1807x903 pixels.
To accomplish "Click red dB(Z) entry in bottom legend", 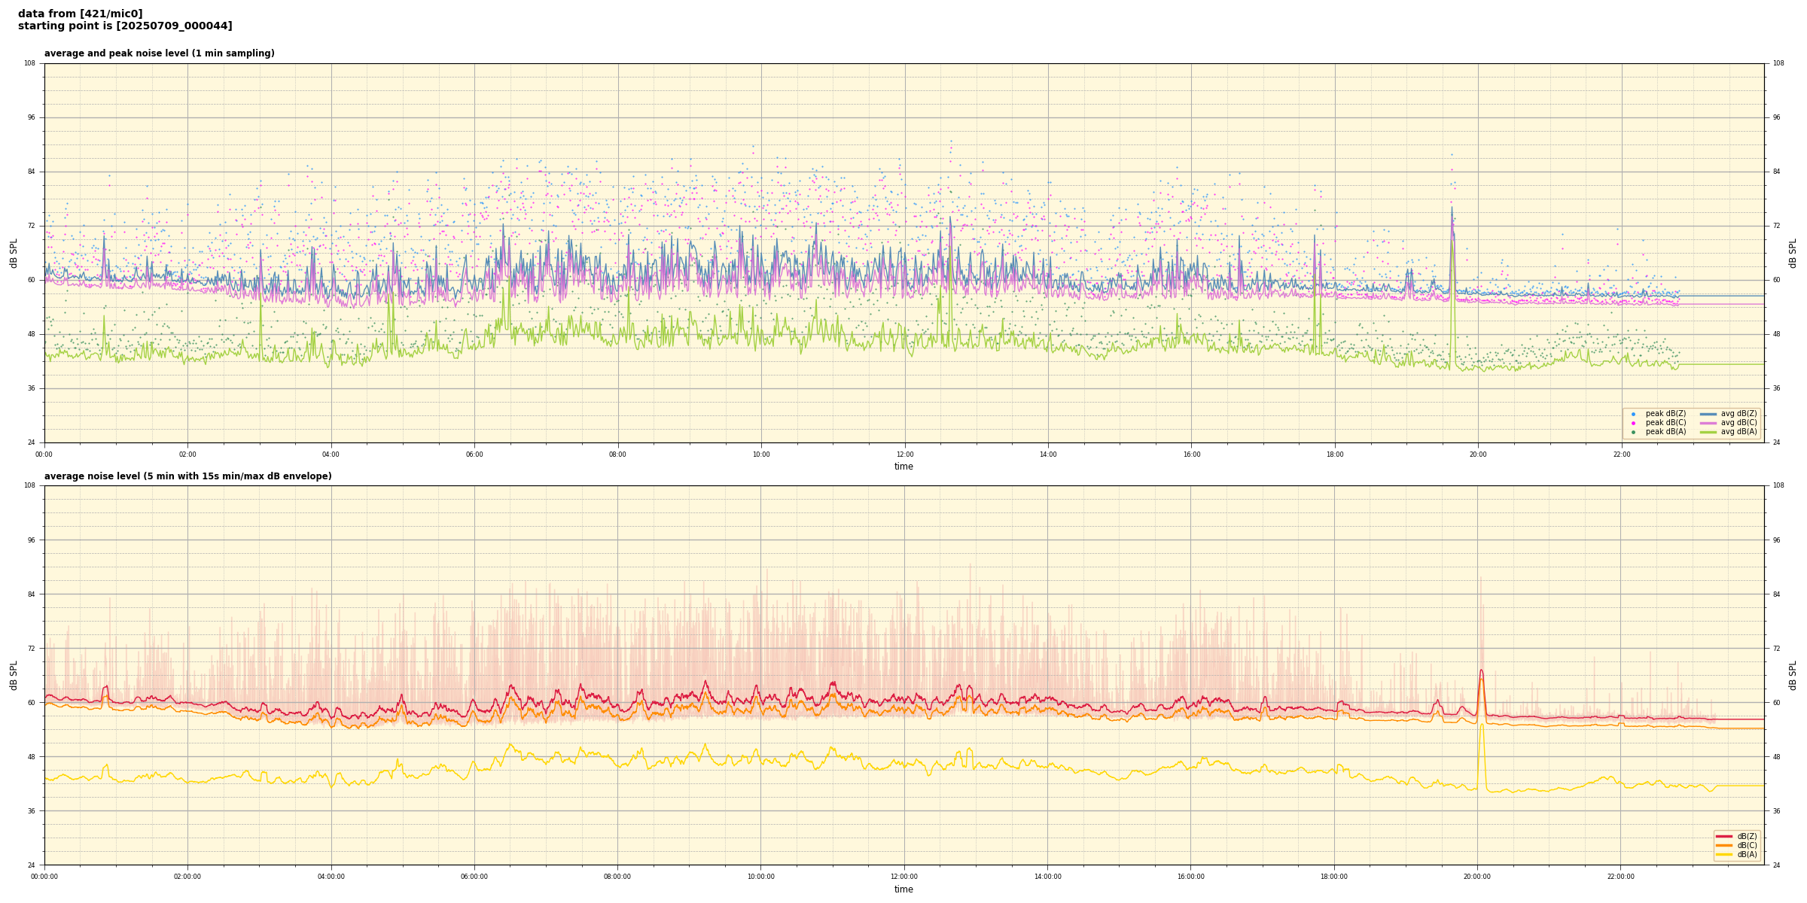I will point(1724,836).
